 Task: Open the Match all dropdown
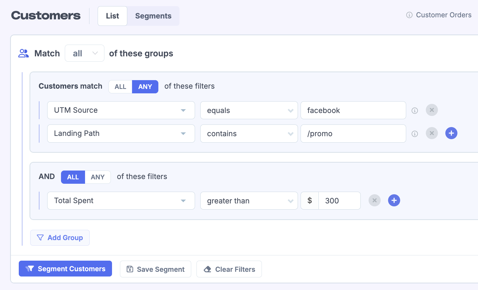tap(84, 53)
